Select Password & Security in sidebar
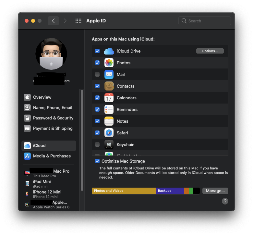The width and height of the screenshot is (253, 235). [x=53, y=118]
